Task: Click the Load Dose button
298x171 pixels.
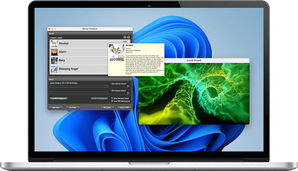Action: tap(56, 107)
